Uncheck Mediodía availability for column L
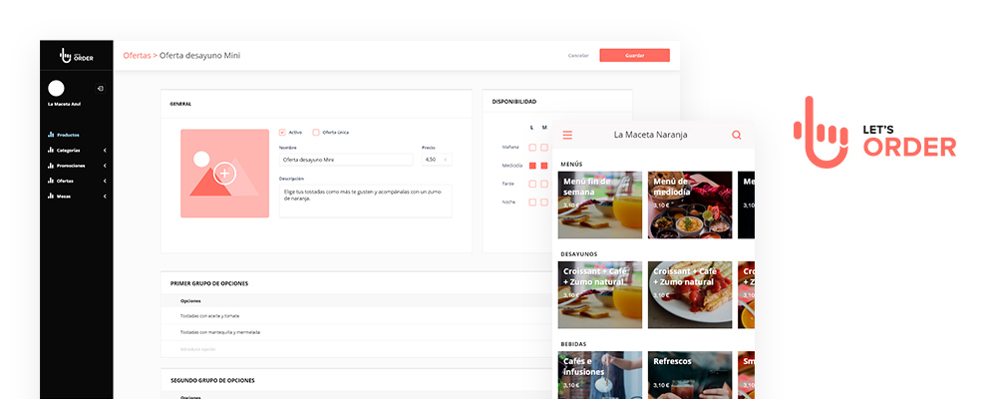 (x=532, y=166)
